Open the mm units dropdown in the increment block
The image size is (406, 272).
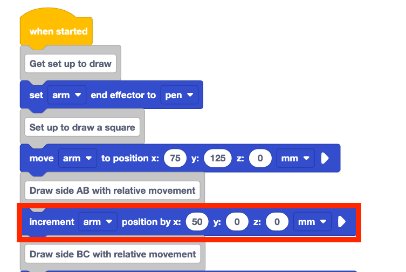312,222
